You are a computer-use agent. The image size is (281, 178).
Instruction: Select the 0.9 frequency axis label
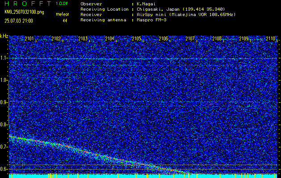(4, 102)
